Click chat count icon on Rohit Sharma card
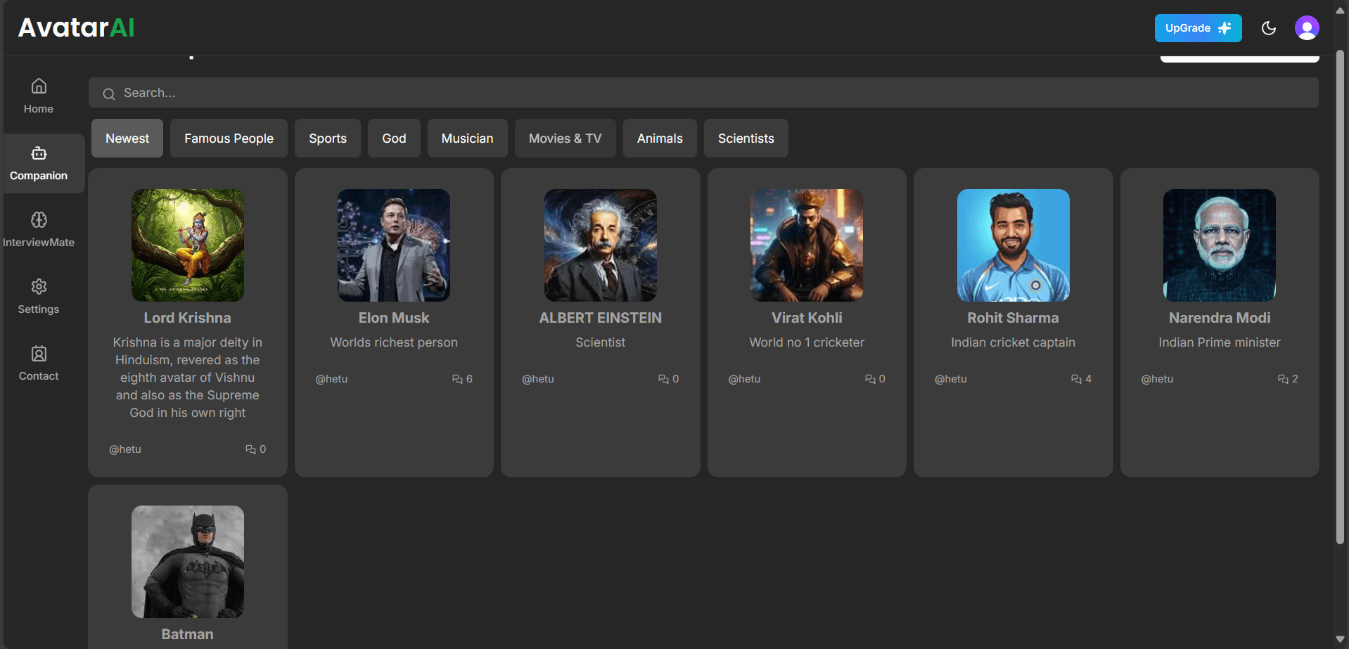 point(1076,379)
